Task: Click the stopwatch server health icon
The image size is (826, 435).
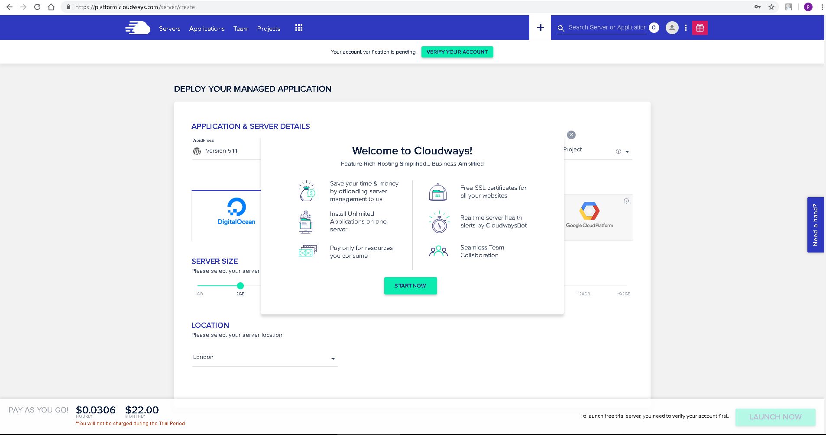Action: tap(439, 222)
